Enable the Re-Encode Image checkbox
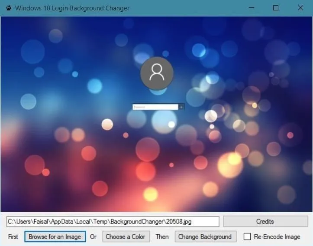 click(247, 236)
